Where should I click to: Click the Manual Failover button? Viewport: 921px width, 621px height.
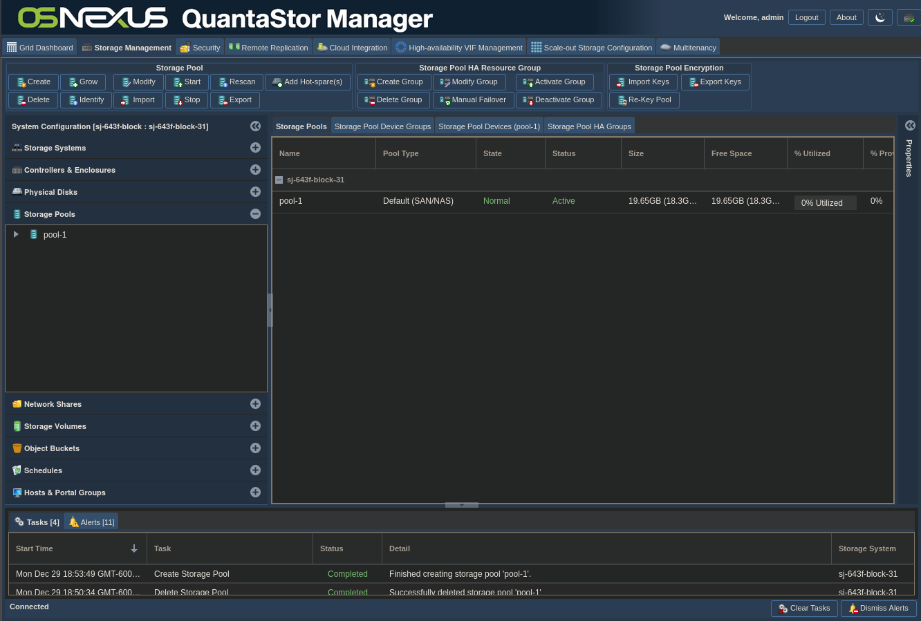[473, 100]
